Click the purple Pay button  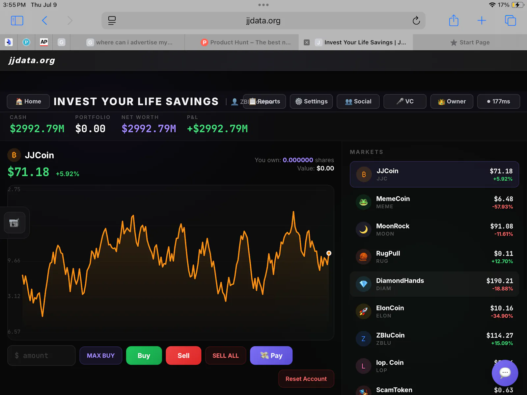pyautogui.click(x=271, y=355)
